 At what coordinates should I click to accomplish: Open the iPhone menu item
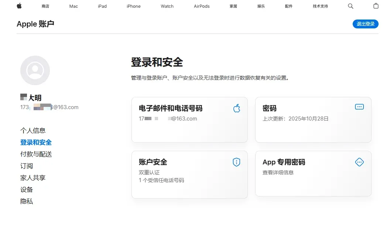[x=133, y=6]
